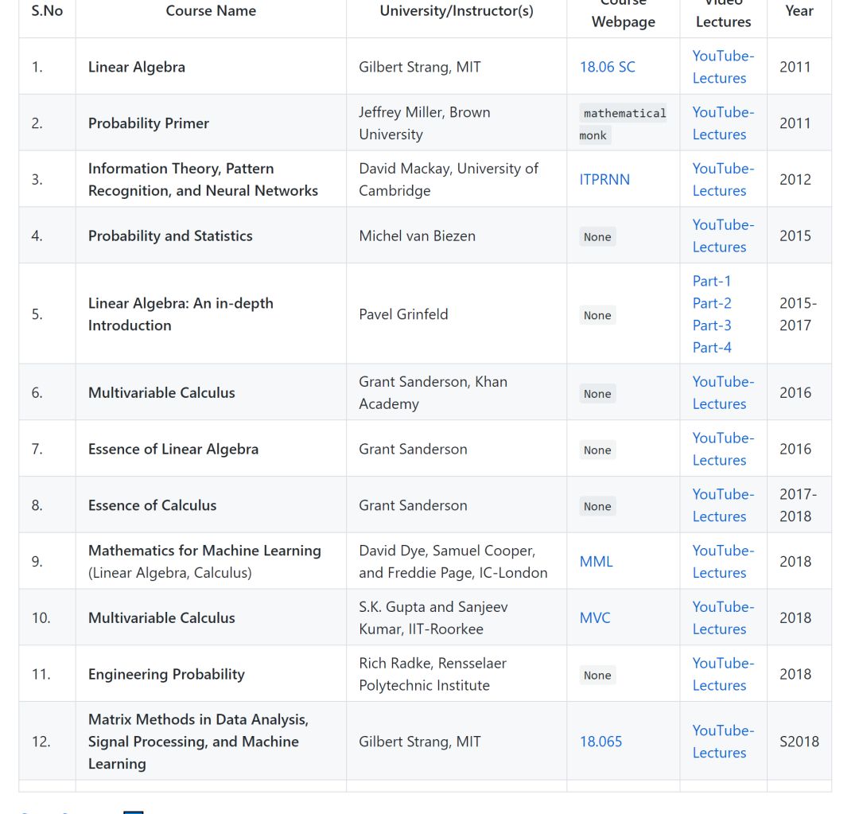Open the ITPRNN course webpage link
The width and height of the screenshot is (859, 814).
604,179
